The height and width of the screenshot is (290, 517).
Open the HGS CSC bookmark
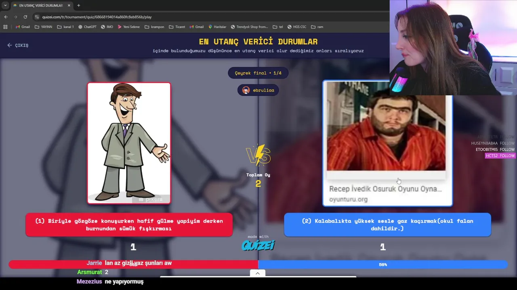tap(297, 27)
